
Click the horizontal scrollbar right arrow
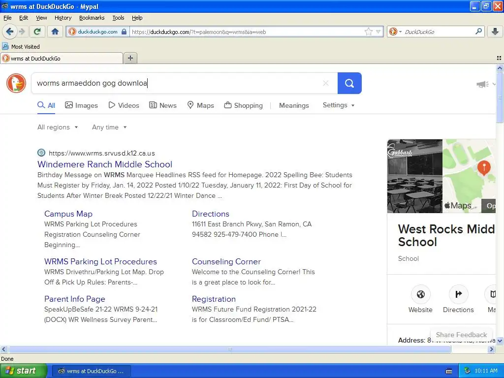[x=492, y=349]
